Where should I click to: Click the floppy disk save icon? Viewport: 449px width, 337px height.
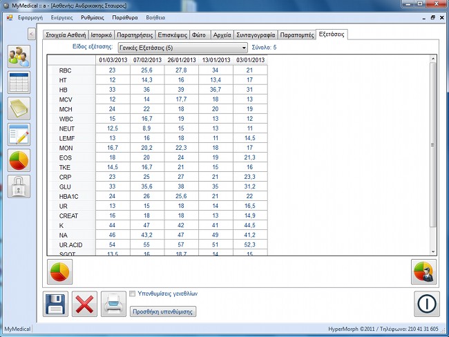(56, 303)
